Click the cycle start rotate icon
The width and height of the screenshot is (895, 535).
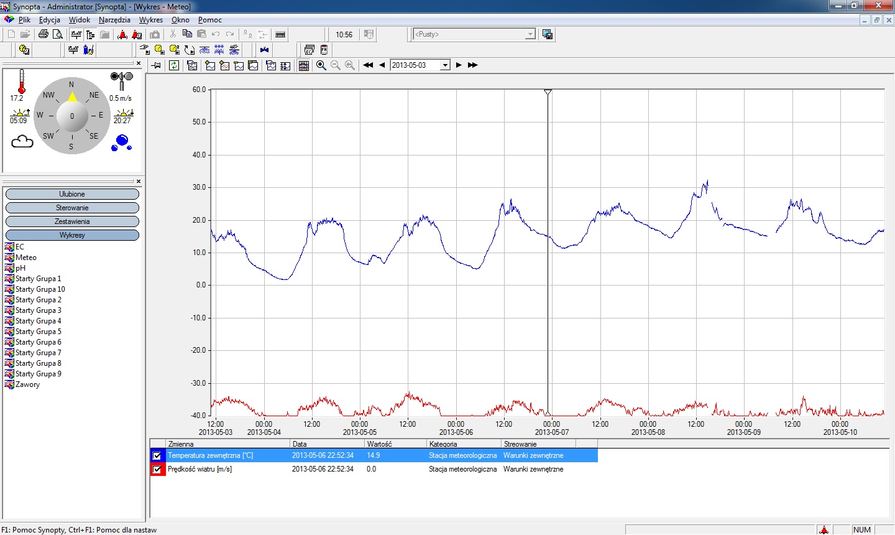(x=189, y=50)
